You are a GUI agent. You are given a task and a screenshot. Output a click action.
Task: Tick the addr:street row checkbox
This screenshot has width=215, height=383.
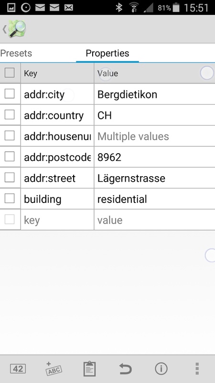[10, 178]
